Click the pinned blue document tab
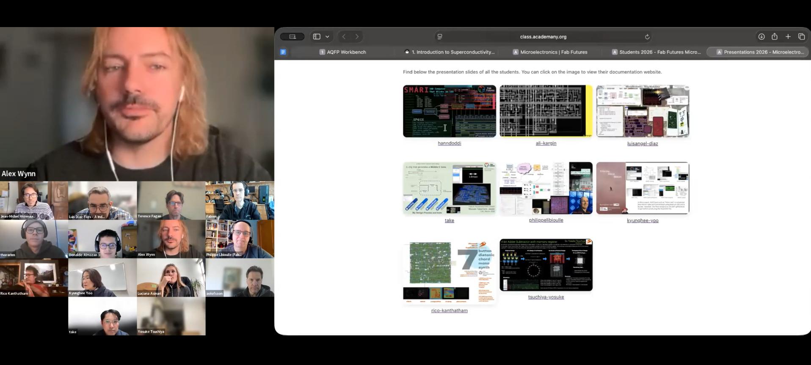The height and width of the screenshot is (365, 811). point(283,52)
